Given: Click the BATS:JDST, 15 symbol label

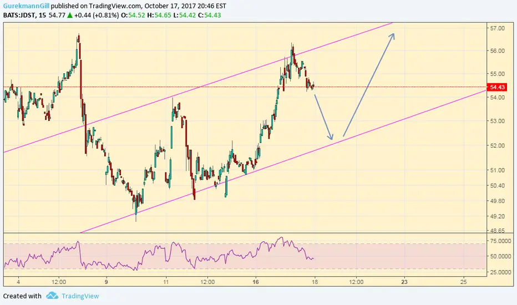Looking at the screenshot, I should (x=25, y=15).
